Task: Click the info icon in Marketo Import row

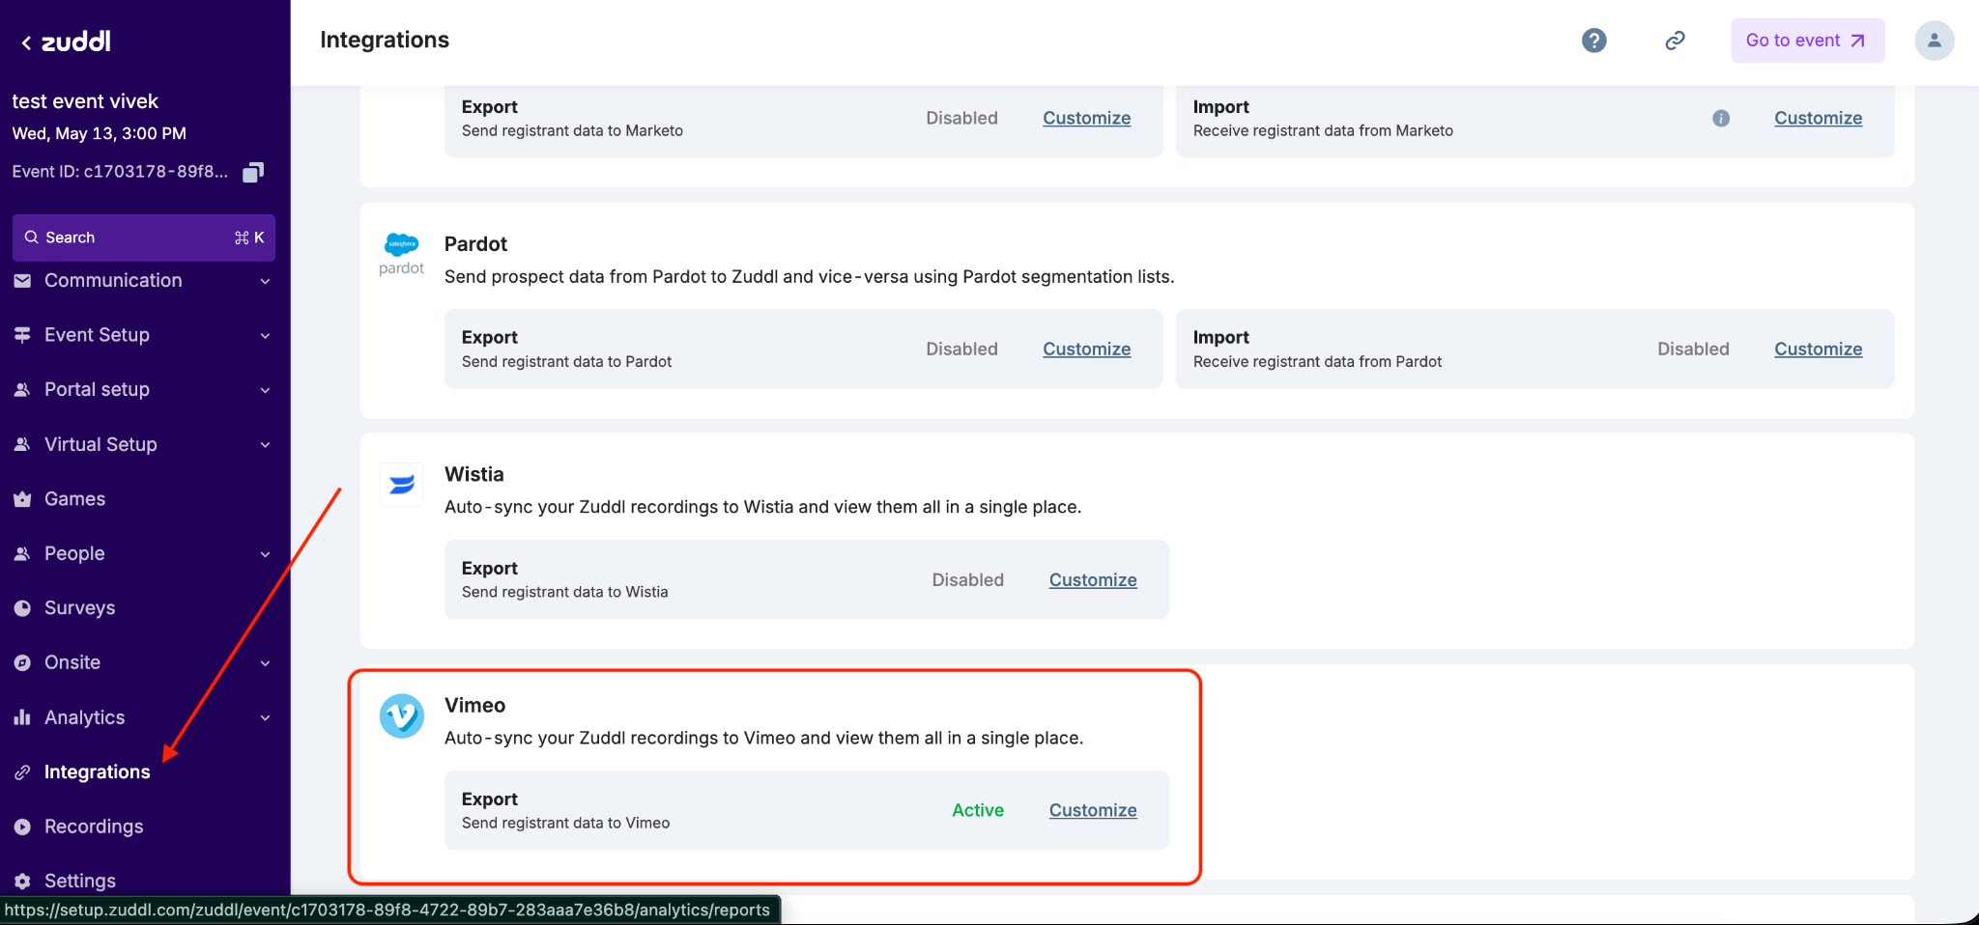Action: point(1721,118)
